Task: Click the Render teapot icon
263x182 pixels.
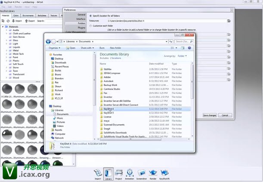Action: pos(152,173)
